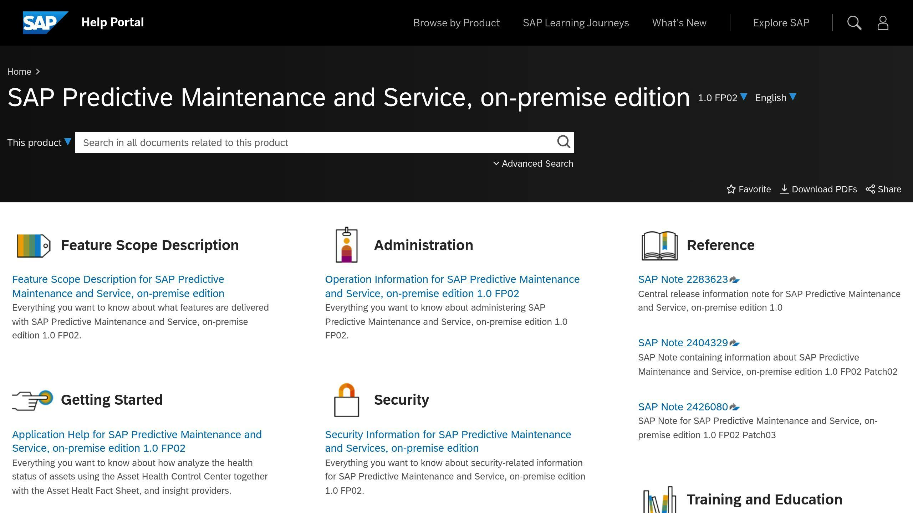Open What's New menu item
The width and height of the screenshot is (913, 513).
tap(679, 23)
